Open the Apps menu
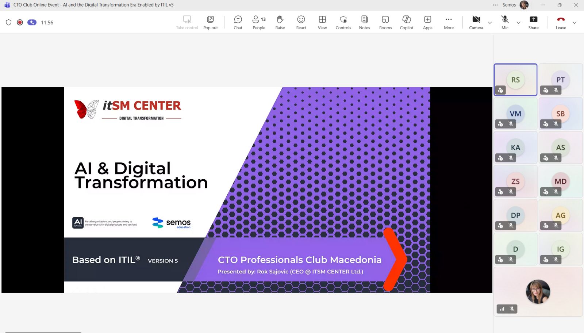The height and width of the screenshot is (333, 584). click(x=427, y=22)
